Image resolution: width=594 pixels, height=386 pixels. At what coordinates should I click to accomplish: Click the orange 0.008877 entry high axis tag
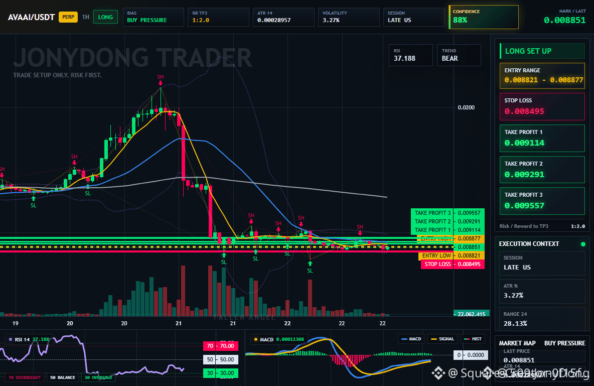[x=469, y=238]
